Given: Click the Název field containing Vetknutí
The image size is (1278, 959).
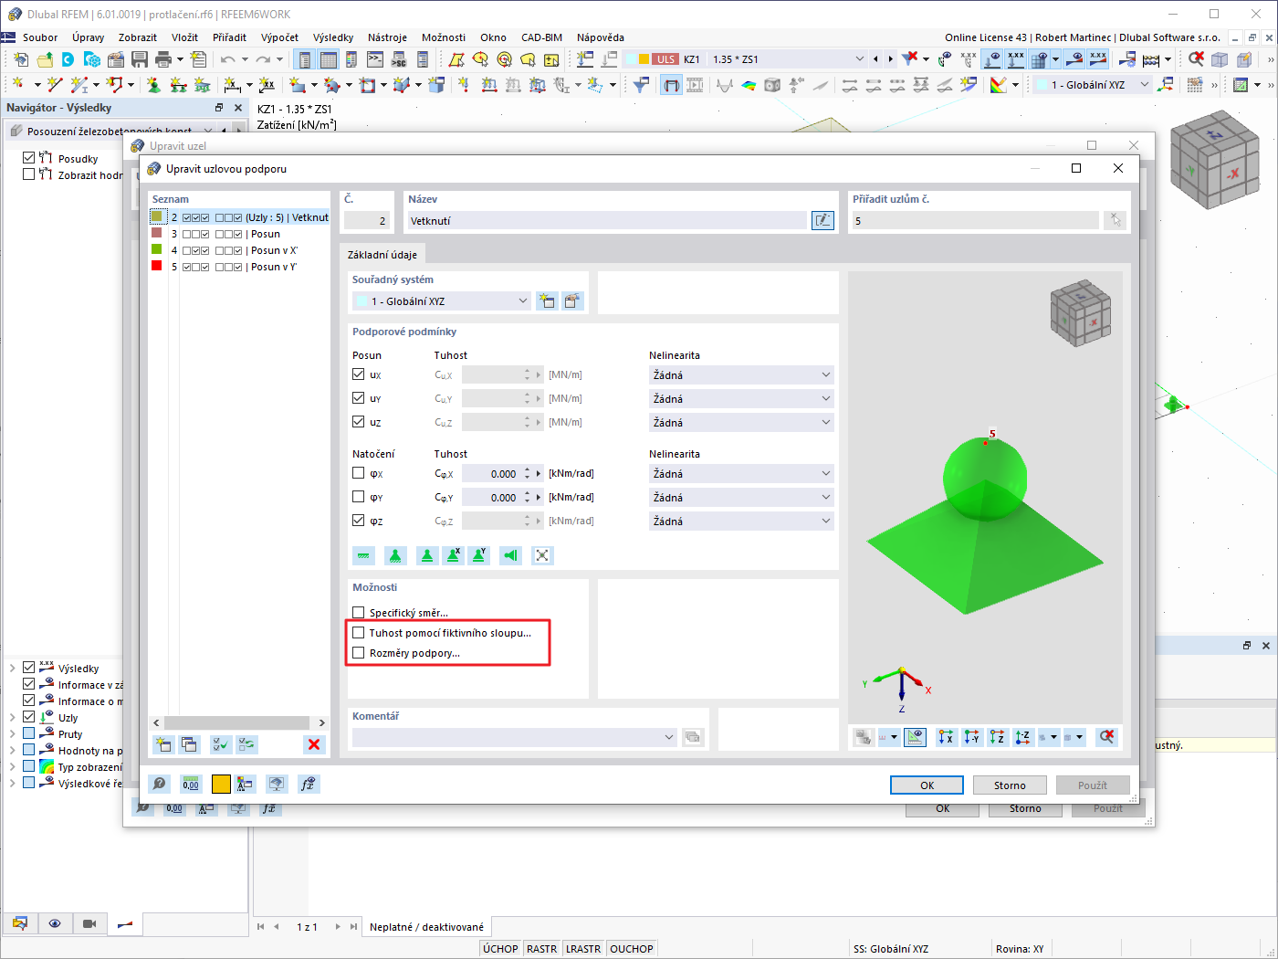Looking at the screenshot, I should (x=607, y=220).
